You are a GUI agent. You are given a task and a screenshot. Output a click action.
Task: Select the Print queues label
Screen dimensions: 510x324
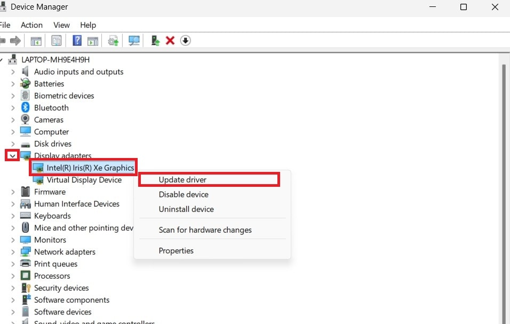tap(55, 264)
